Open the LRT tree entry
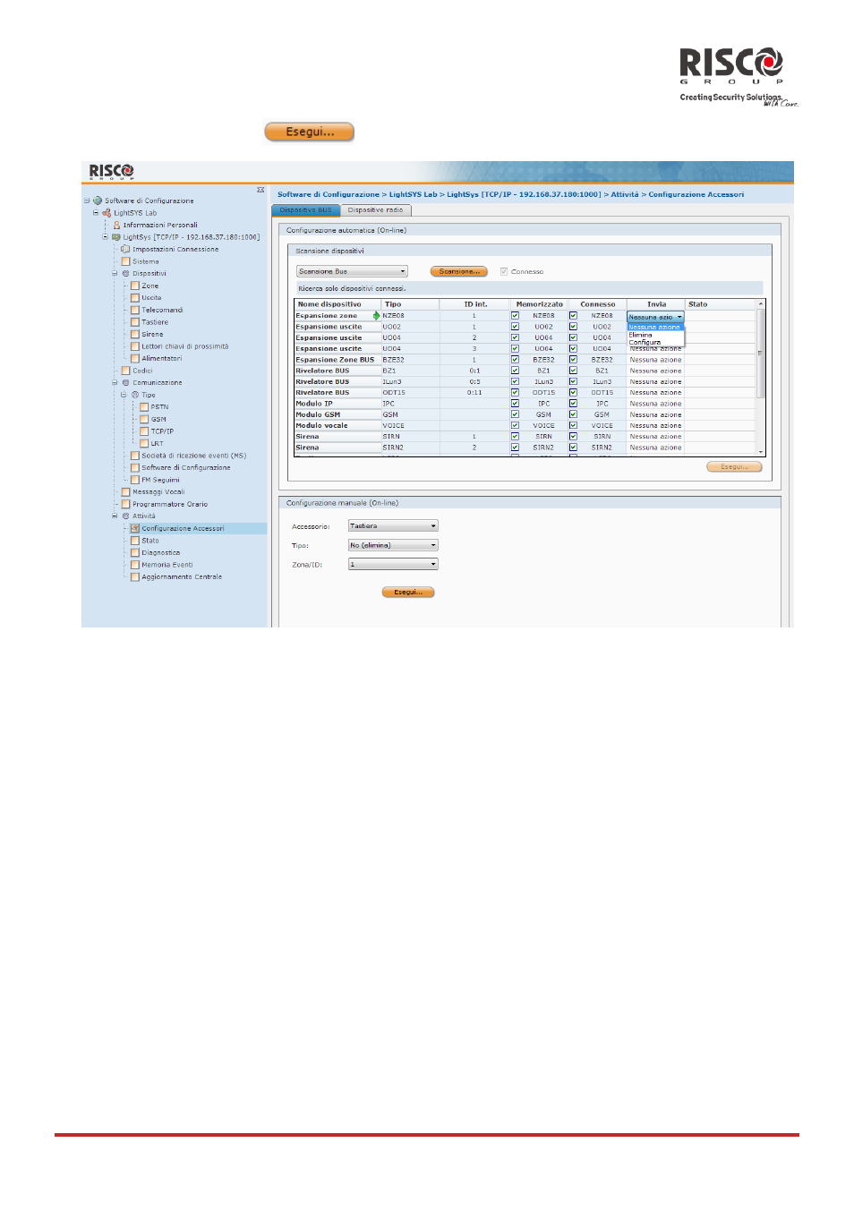 point(157,443)
